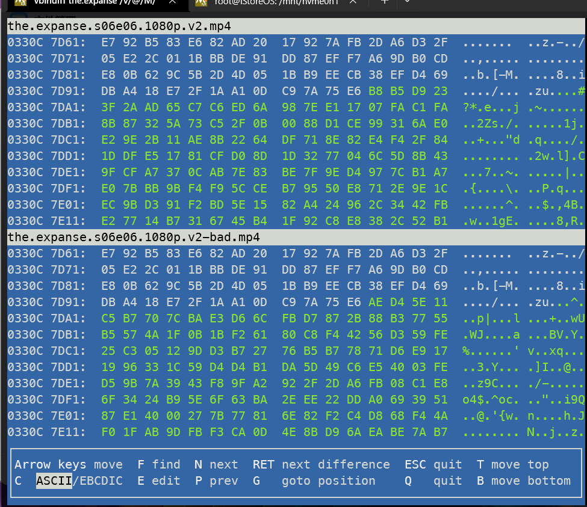Click the 'Arrow keys move' help entry
Image resolution: width=587 pixels, height=507 pixels.
(x=69, y=464)
